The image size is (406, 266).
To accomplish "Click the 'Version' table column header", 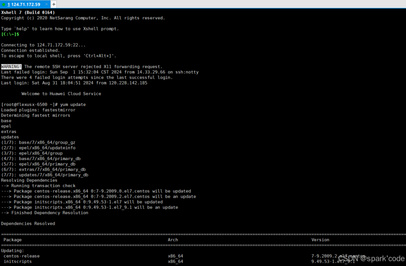I will coord(320,240).
